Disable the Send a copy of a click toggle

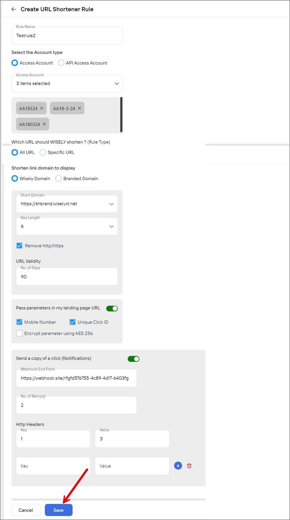click(134, 359)
